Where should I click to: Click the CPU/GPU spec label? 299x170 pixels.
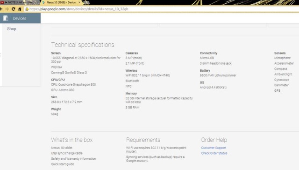click(58, 80)
